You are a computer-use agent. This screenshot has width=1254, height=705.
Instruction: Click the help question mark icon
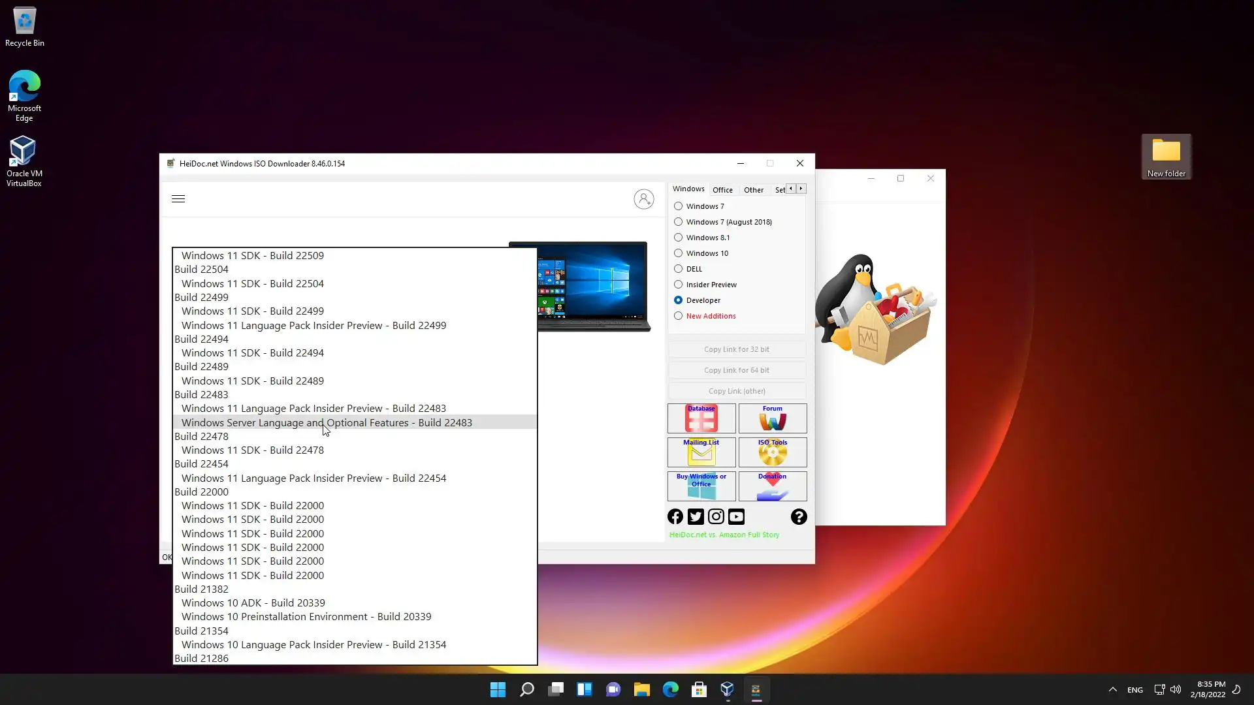pos(798,517)
